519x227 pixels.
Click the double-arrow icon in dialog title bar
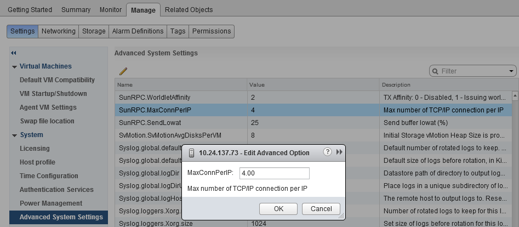[x=339, y=152]
